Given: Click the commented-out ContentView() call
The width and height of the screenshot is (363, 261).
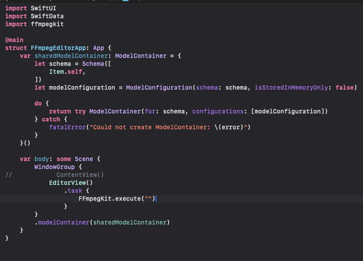Looking at the screenshot, I should [x=80, y=175].
